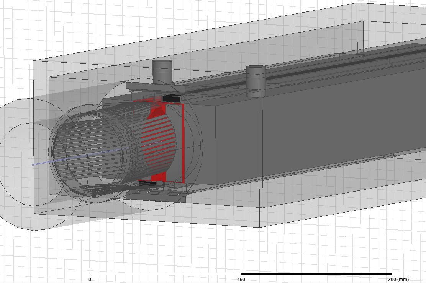426x283 pixels.
Task: Click the bottom slotted mounting plate
Action: 156,197
